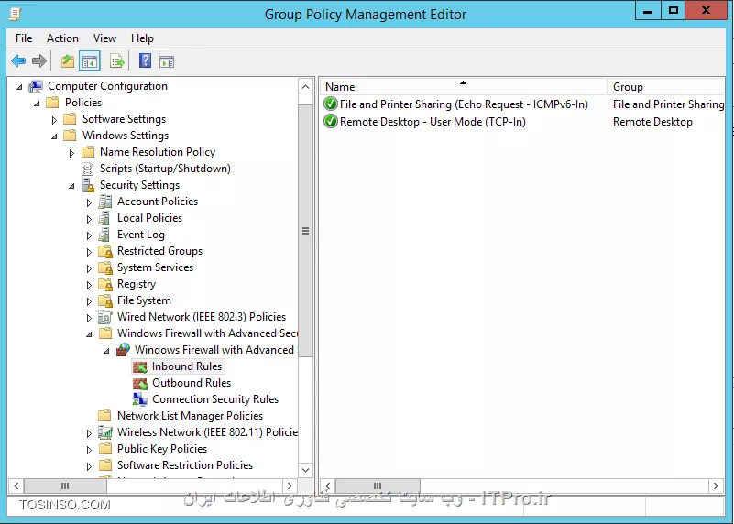Click the Registry folder icon

click(x=105, y=284)
